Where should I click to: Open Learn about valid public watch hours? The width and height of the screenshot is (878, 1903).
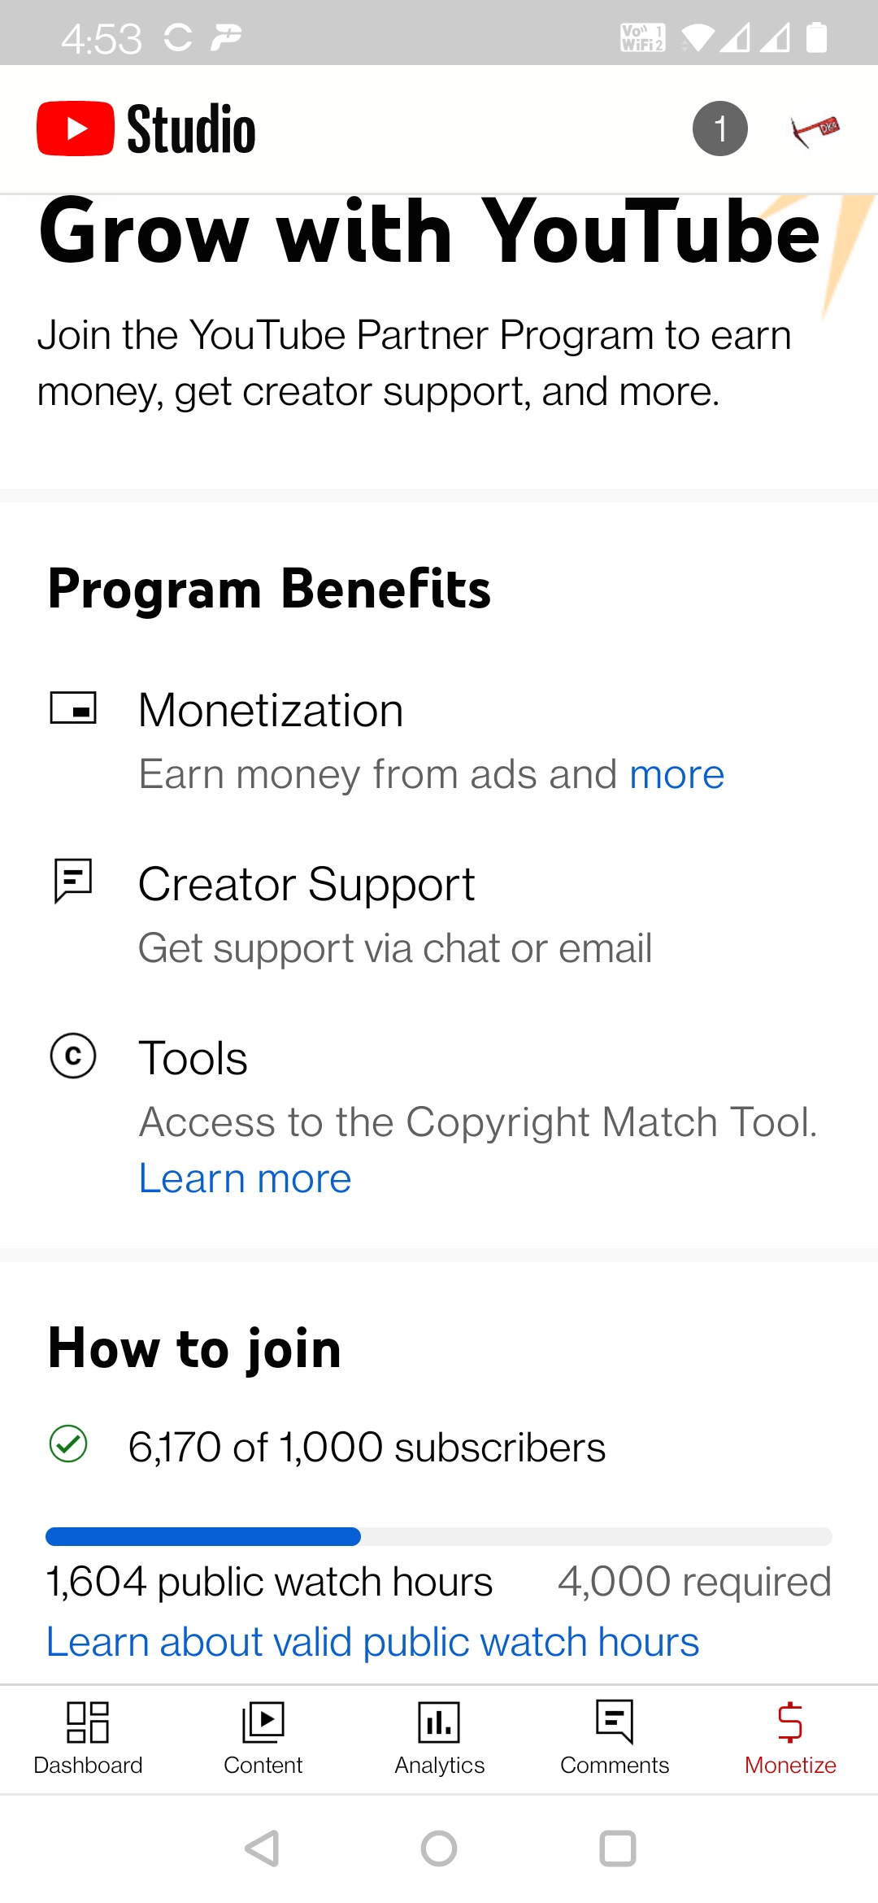tap(372, 1641)
